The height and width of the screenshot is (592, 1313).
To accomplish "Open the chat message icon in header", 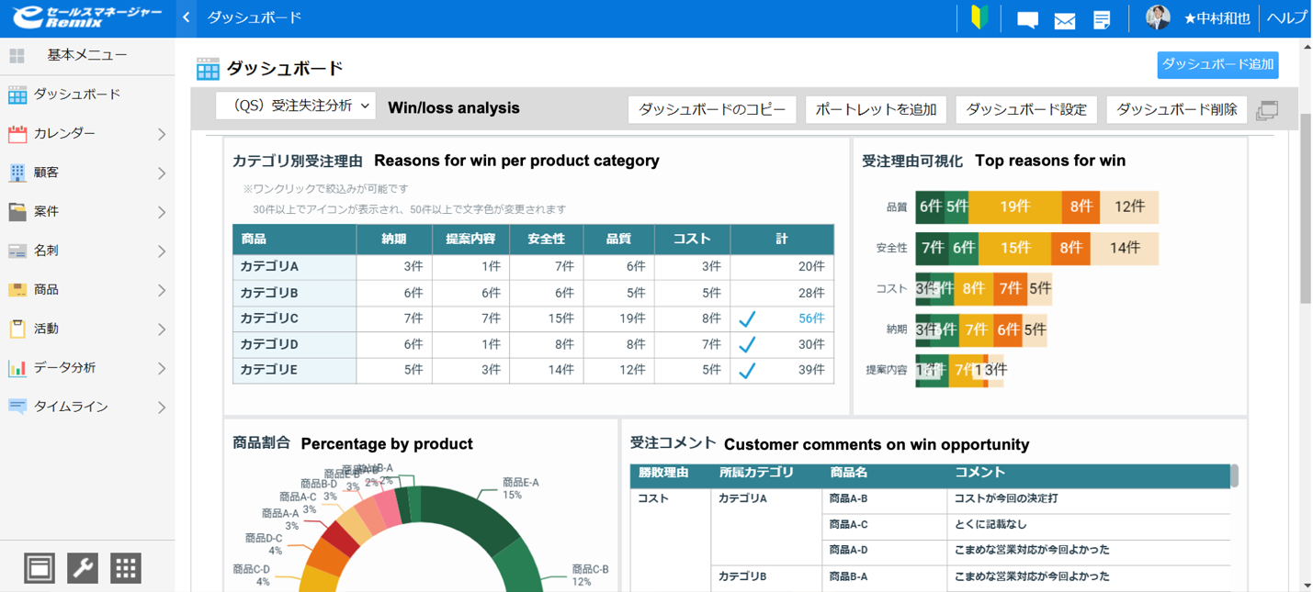I will [1026, 17].
